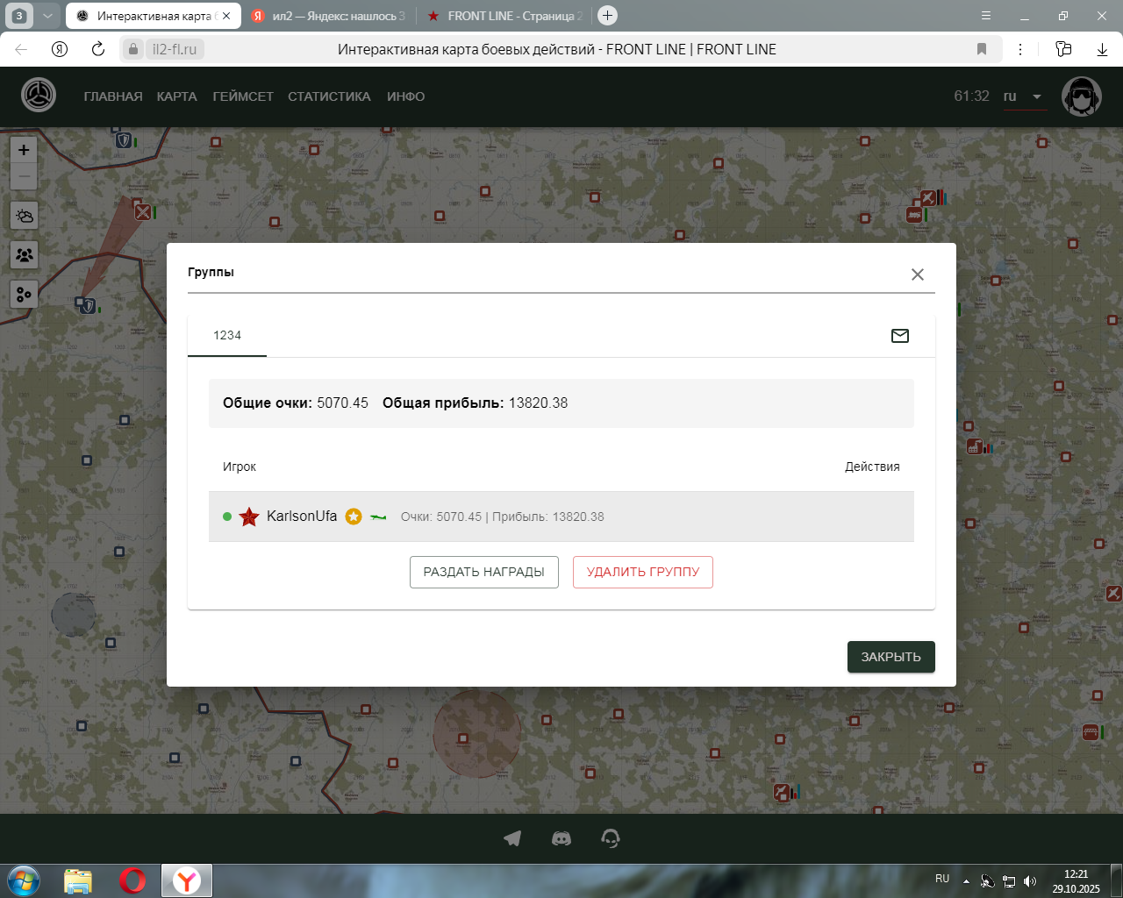
Task: Open the СТАТИСТИКА menu item
Action: [x=329, y=96]
